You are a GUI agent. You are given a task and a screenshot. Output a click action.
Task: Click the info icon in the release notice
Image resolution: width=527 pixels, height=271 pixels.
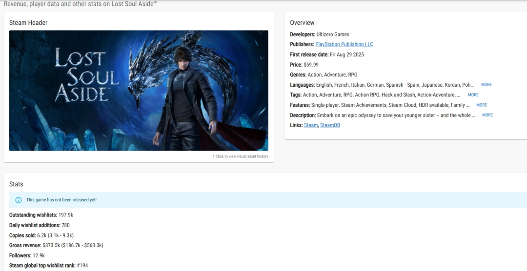pos(19,200)
